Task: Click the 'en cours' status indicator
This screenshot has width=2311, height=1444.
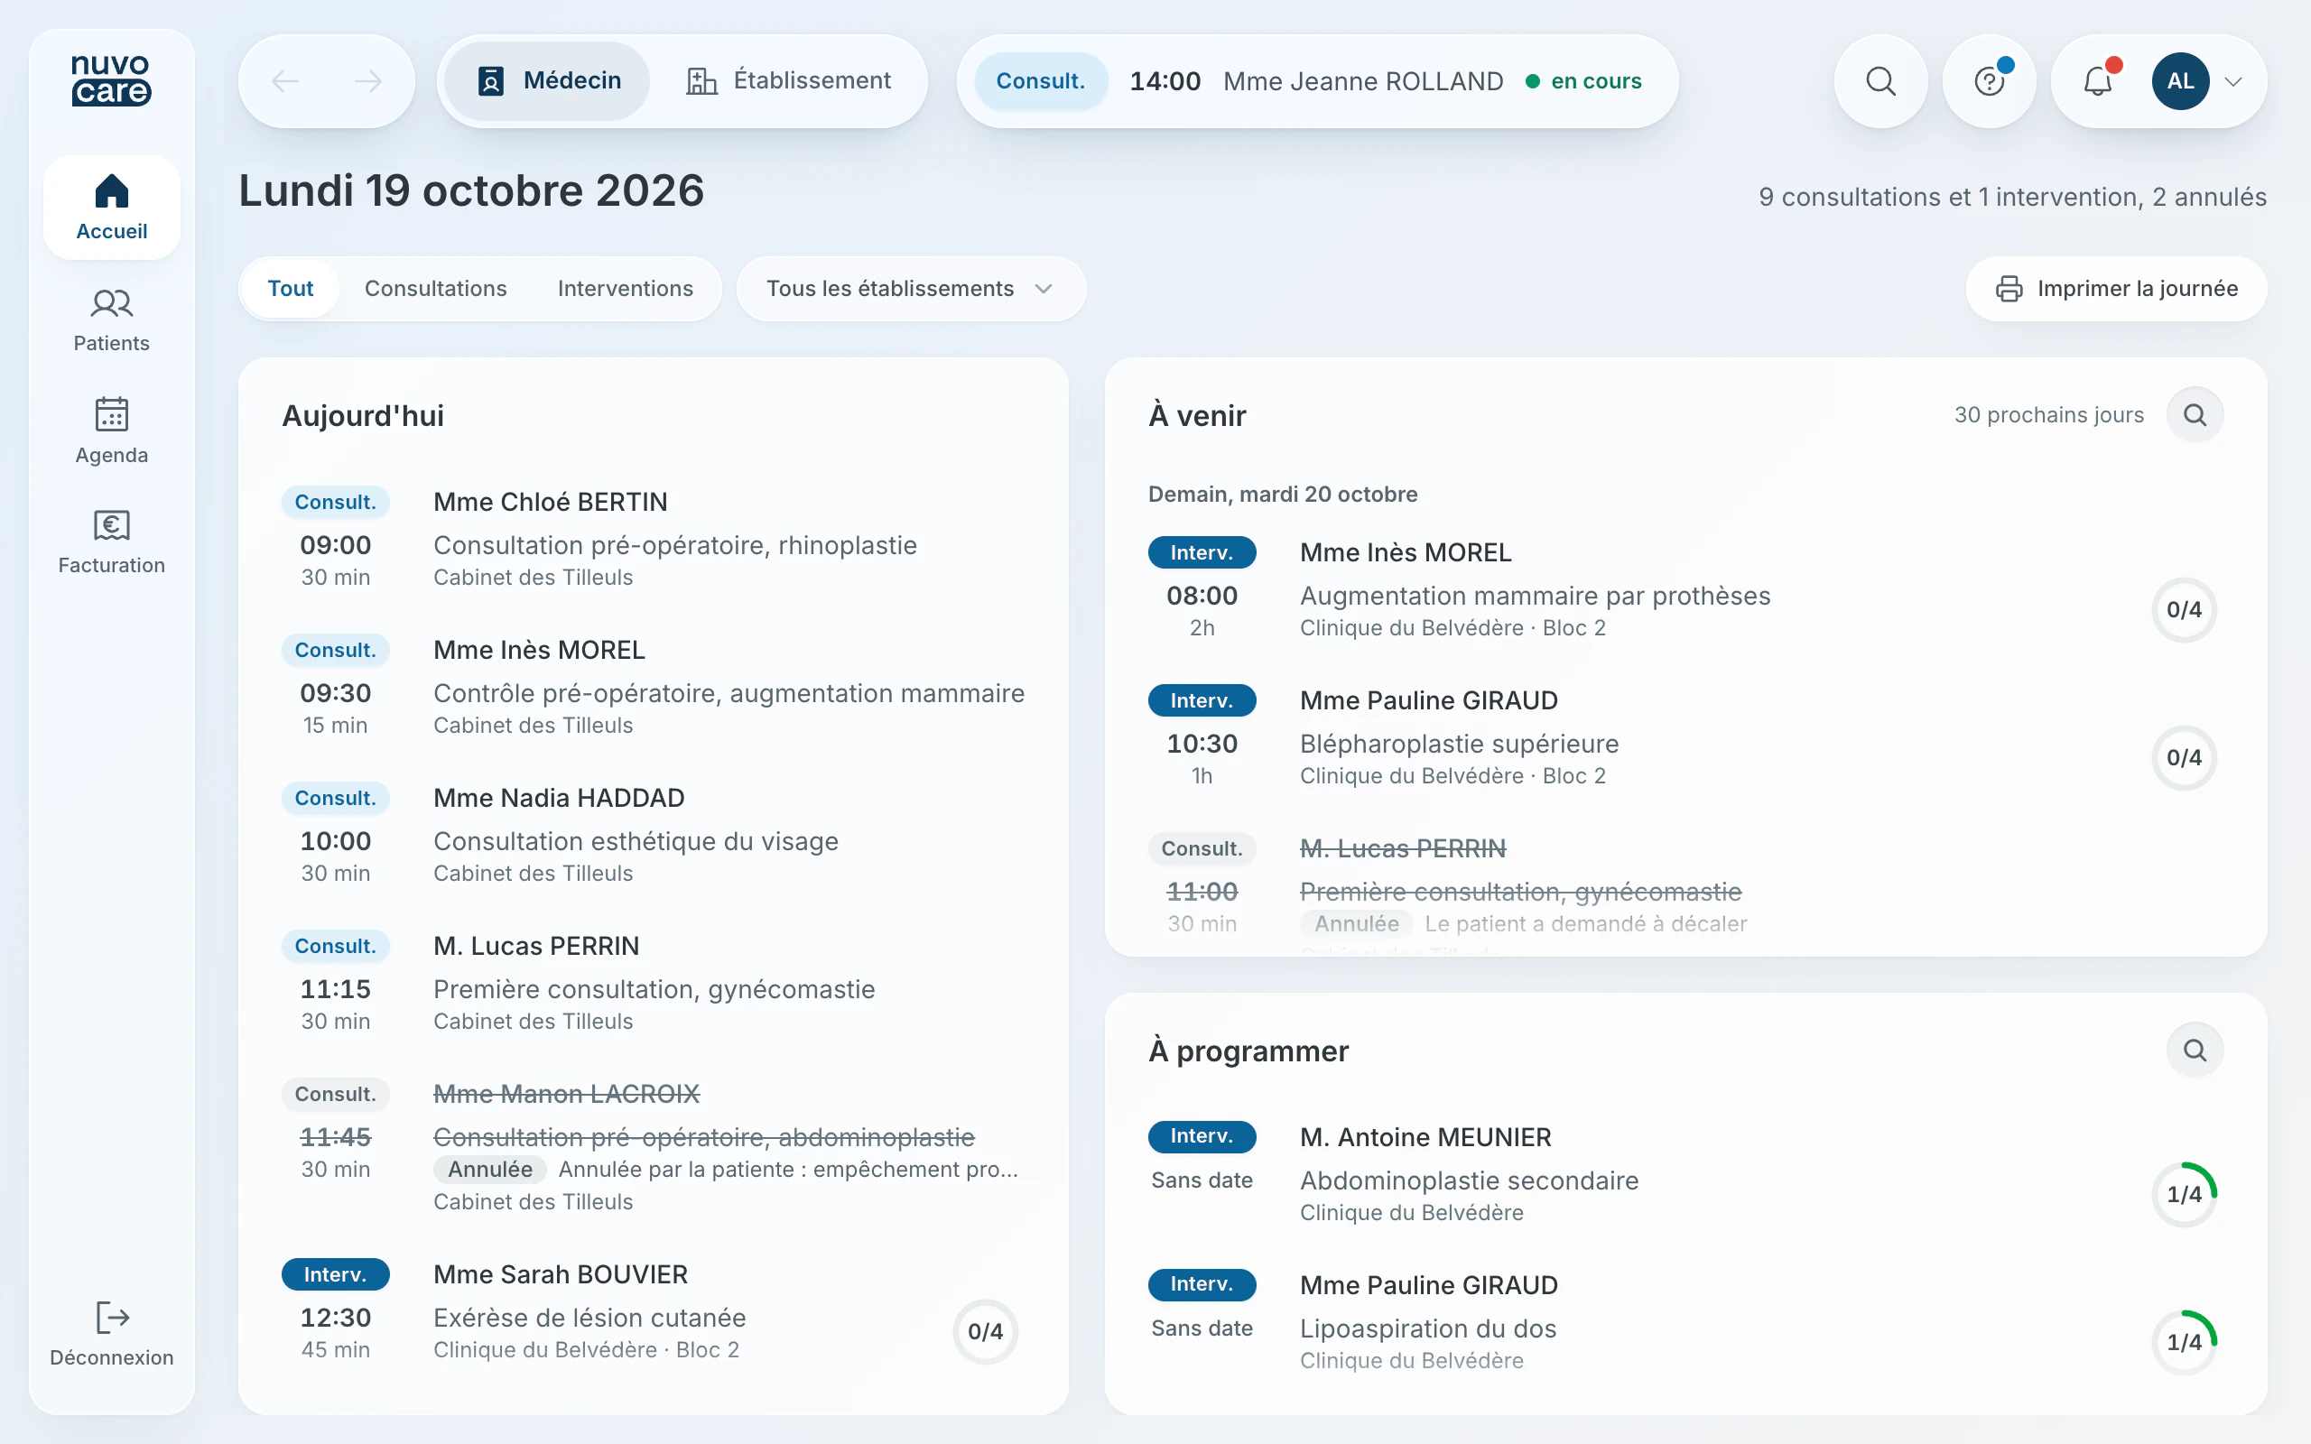Action: click(1583, 81)
